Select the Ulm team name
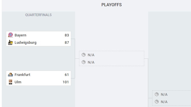The width and height of the screenshot is (191, 107). coord(18,82)
